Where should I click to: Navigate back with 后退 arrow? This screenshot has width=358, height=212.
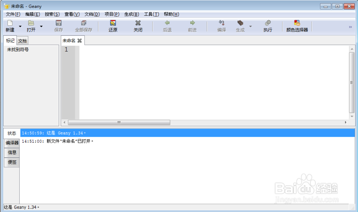coord(167,23)
